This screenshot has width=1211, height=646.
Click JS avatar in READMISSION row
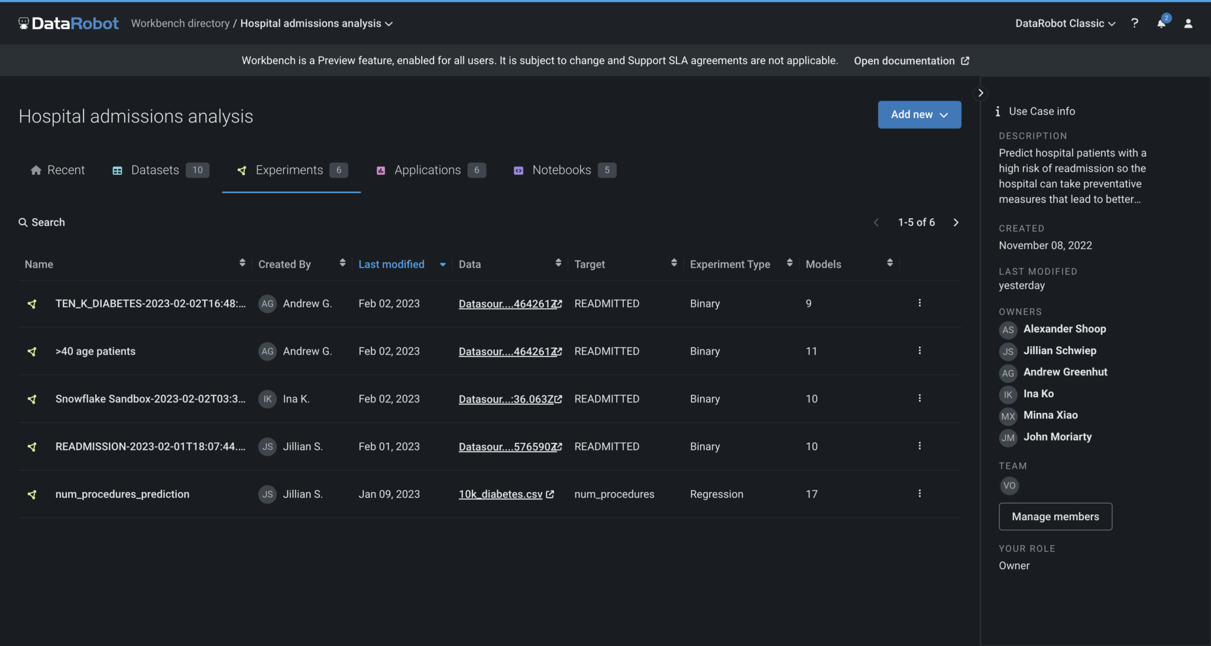click(267, 447)
